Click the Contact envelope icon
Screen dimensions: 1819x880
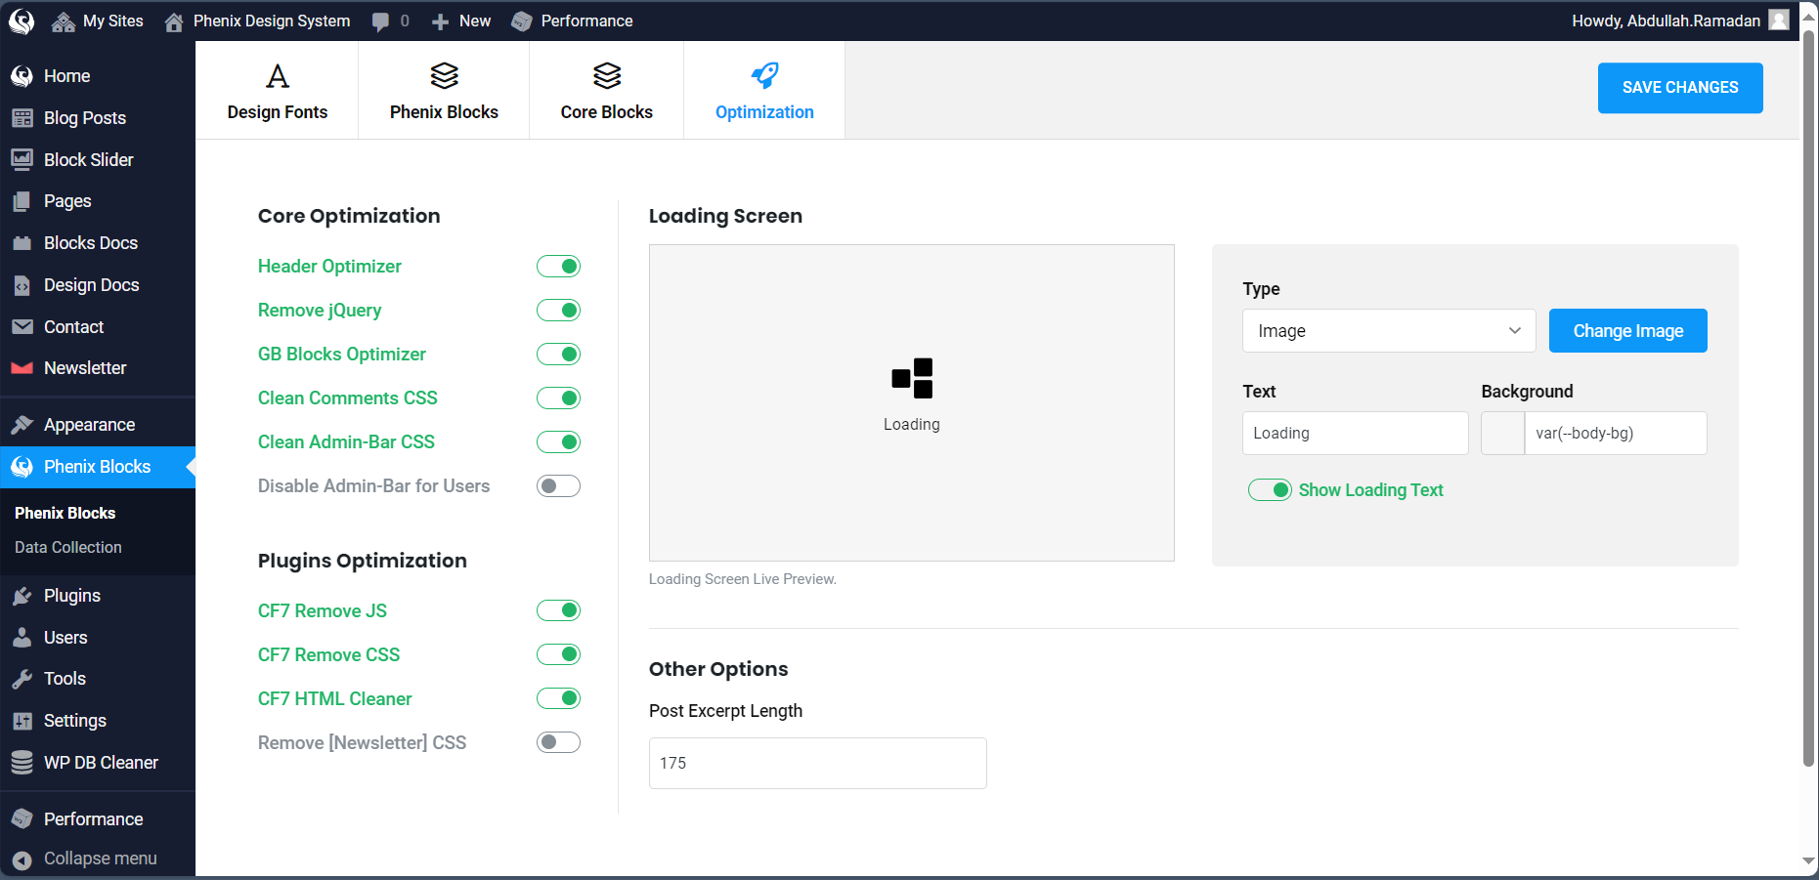click(22, 327)
